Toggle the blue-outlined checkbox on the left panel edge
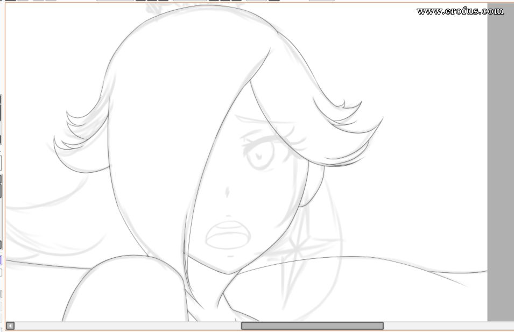Screen dimensions: 514x332 click(x=1, y=260)
